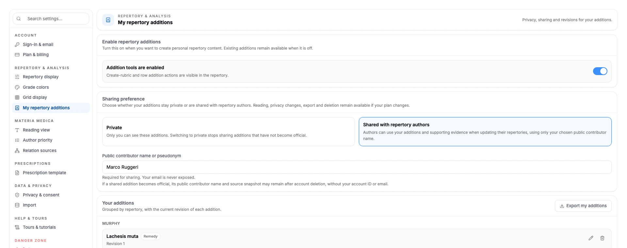Click the ordered list icon beside Author priority
The image size is (627, 248).
coord(17,140)
